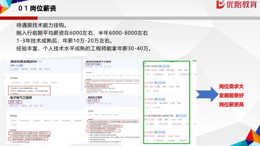260x146 pixels.
Task: Open the plc电气工程师 job title
Action: pyautogui.click(x=151, y=66)
